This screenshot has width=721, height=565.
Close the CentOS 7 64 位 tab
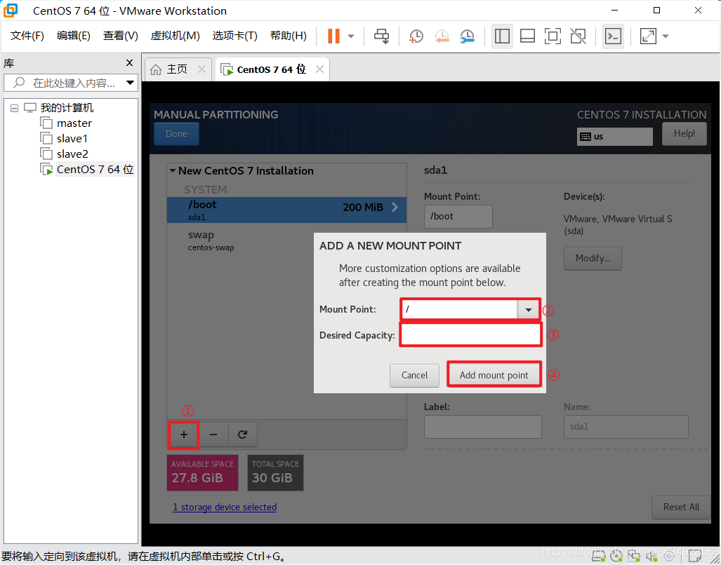pyautogui.click(x=319, y=69)
